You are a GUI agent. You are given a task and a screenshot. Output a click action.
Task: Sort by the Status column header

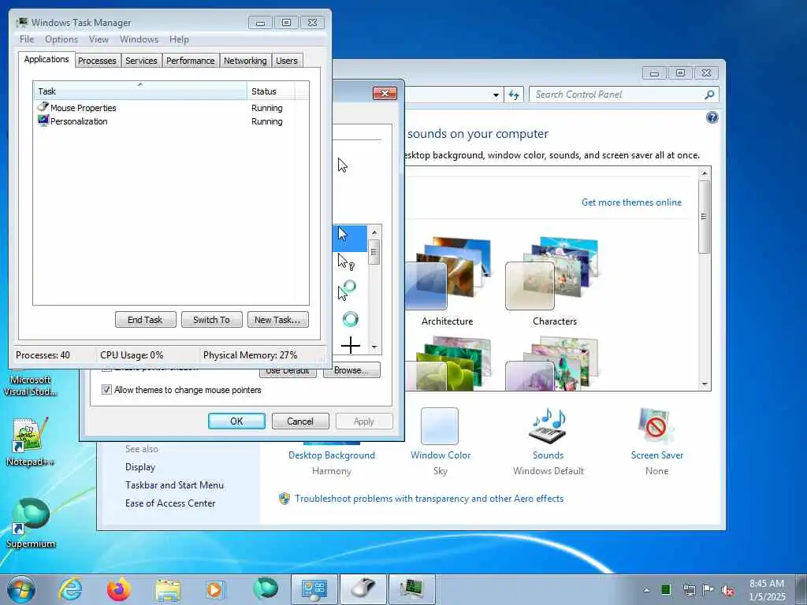tap(271, 91)
